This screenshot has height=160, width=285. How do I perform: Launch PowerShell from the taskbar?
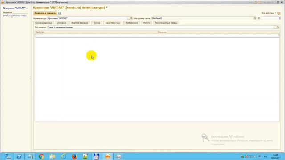click(19, 156)
